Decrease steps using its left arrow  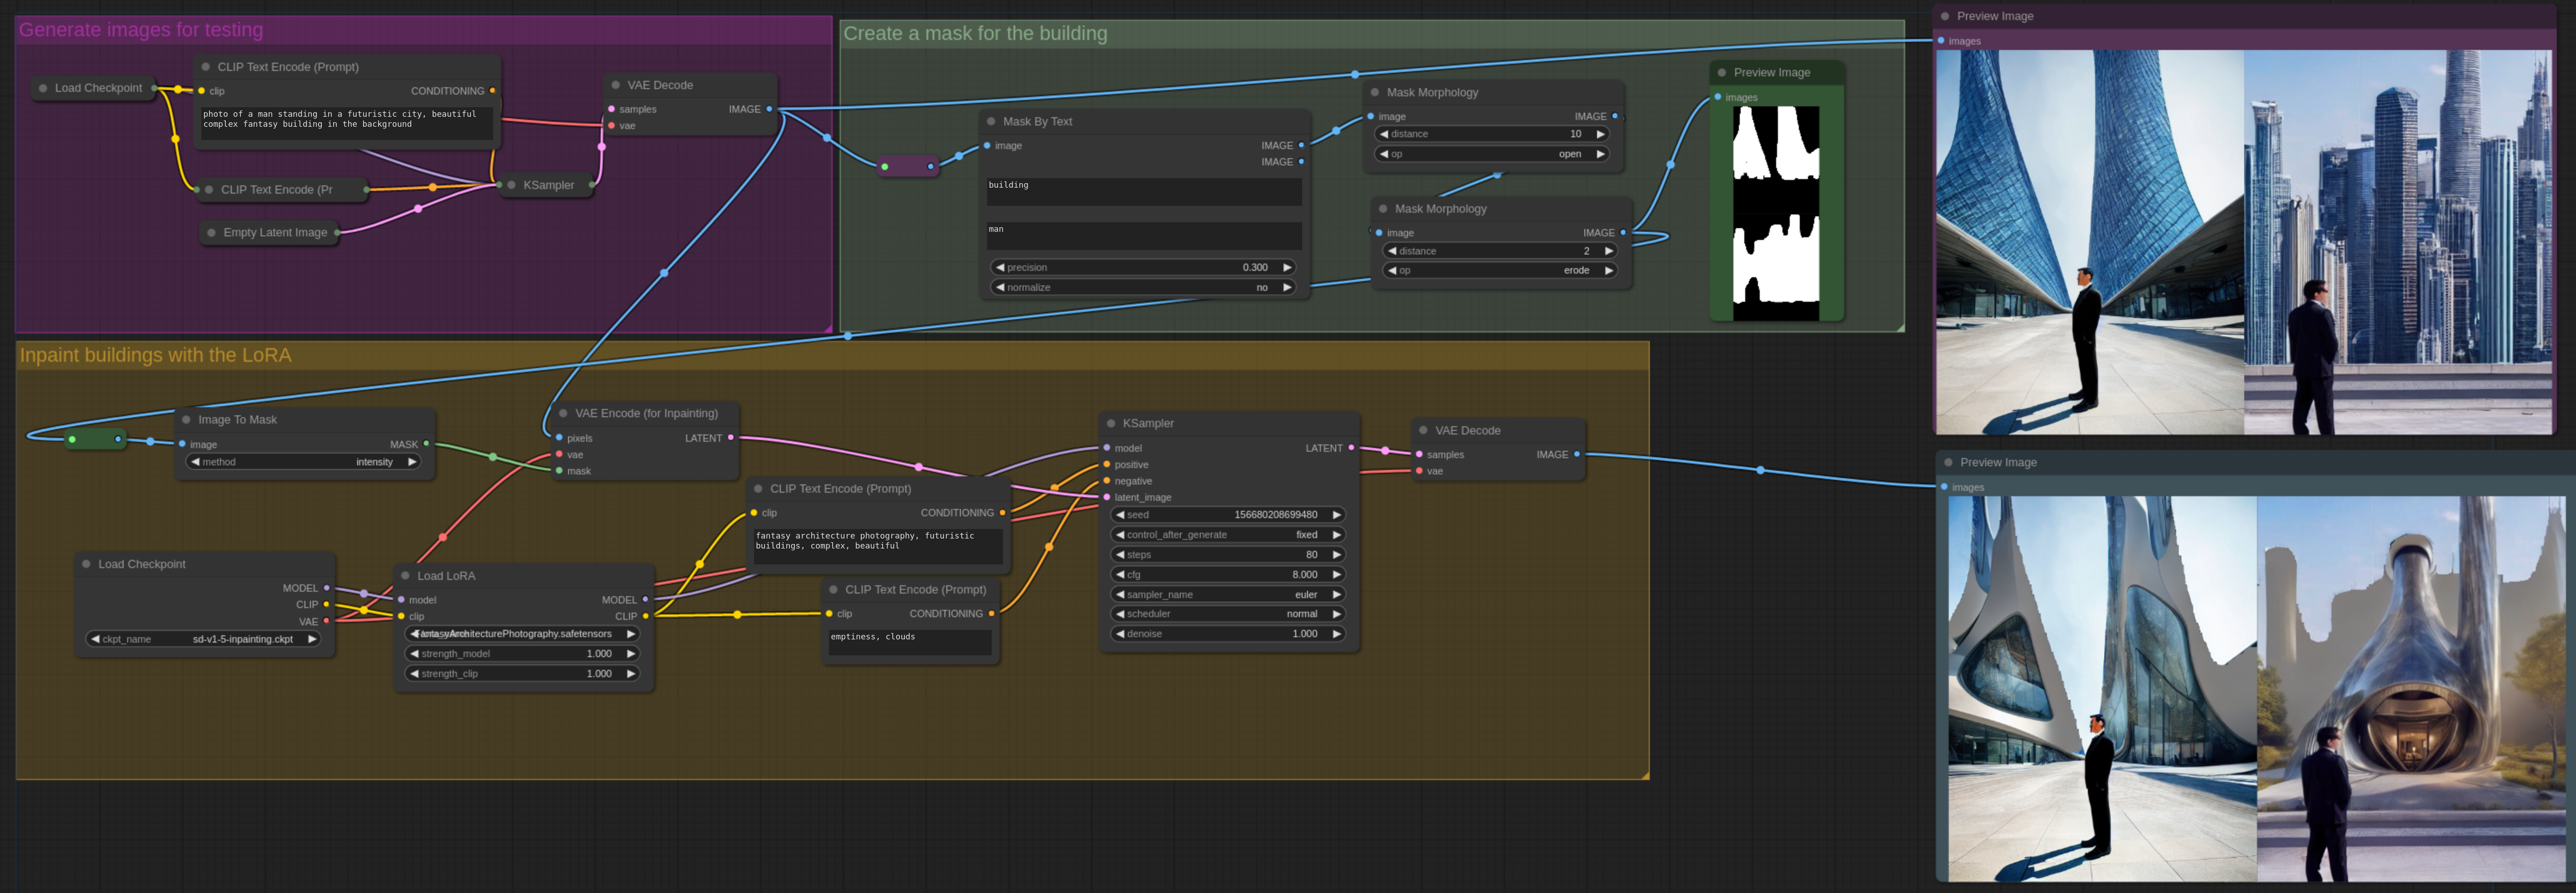pyautogui.click(x=1120, y=555)
